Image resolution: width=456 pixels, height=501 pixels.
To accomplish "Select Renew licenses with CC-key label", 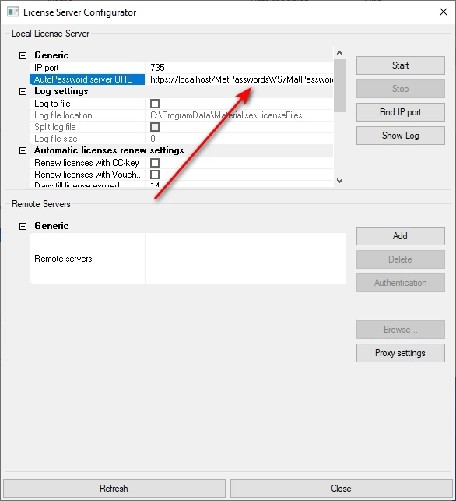I will [86, 163].
